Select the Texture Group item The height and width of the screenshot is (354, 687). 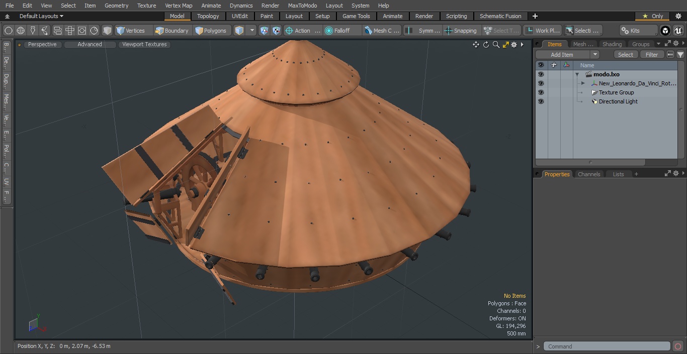pos(616,92)
